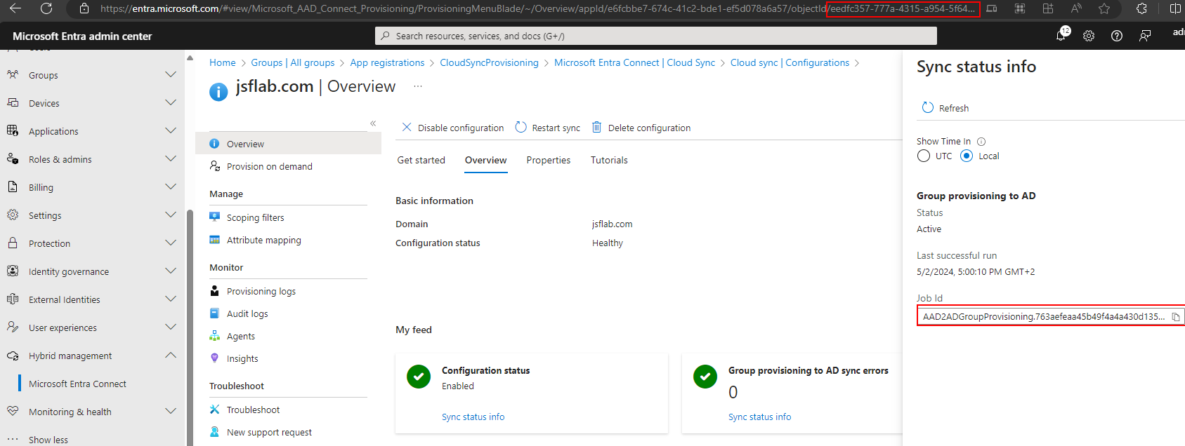Switch to the Get started tab

pyautogui.click(x=421, y=160)
